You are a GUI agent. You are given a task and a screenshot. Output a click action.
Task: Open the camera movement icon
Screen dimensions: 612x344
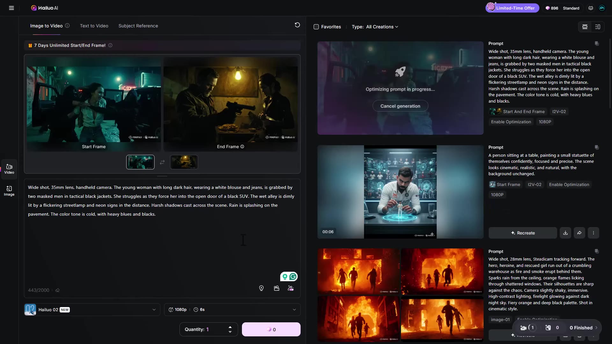pos(277,288)
